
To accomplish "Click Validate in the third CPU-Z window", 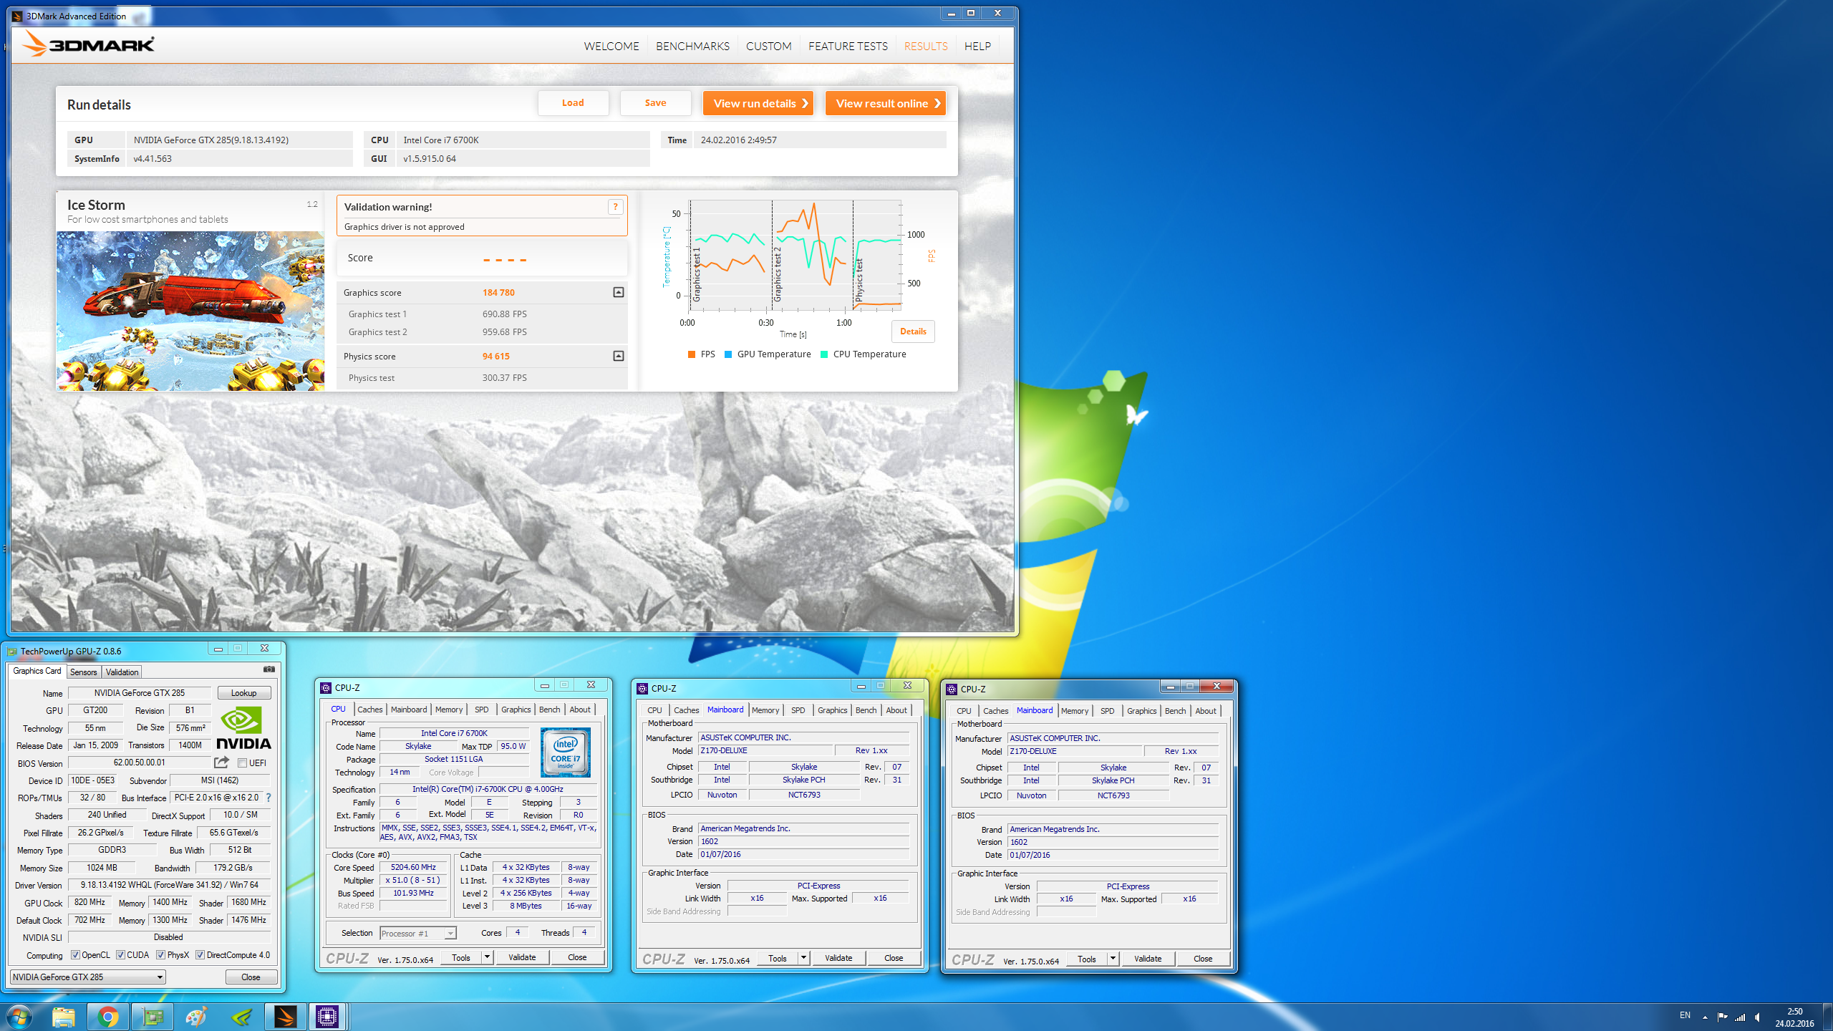I will (1148, 959).
